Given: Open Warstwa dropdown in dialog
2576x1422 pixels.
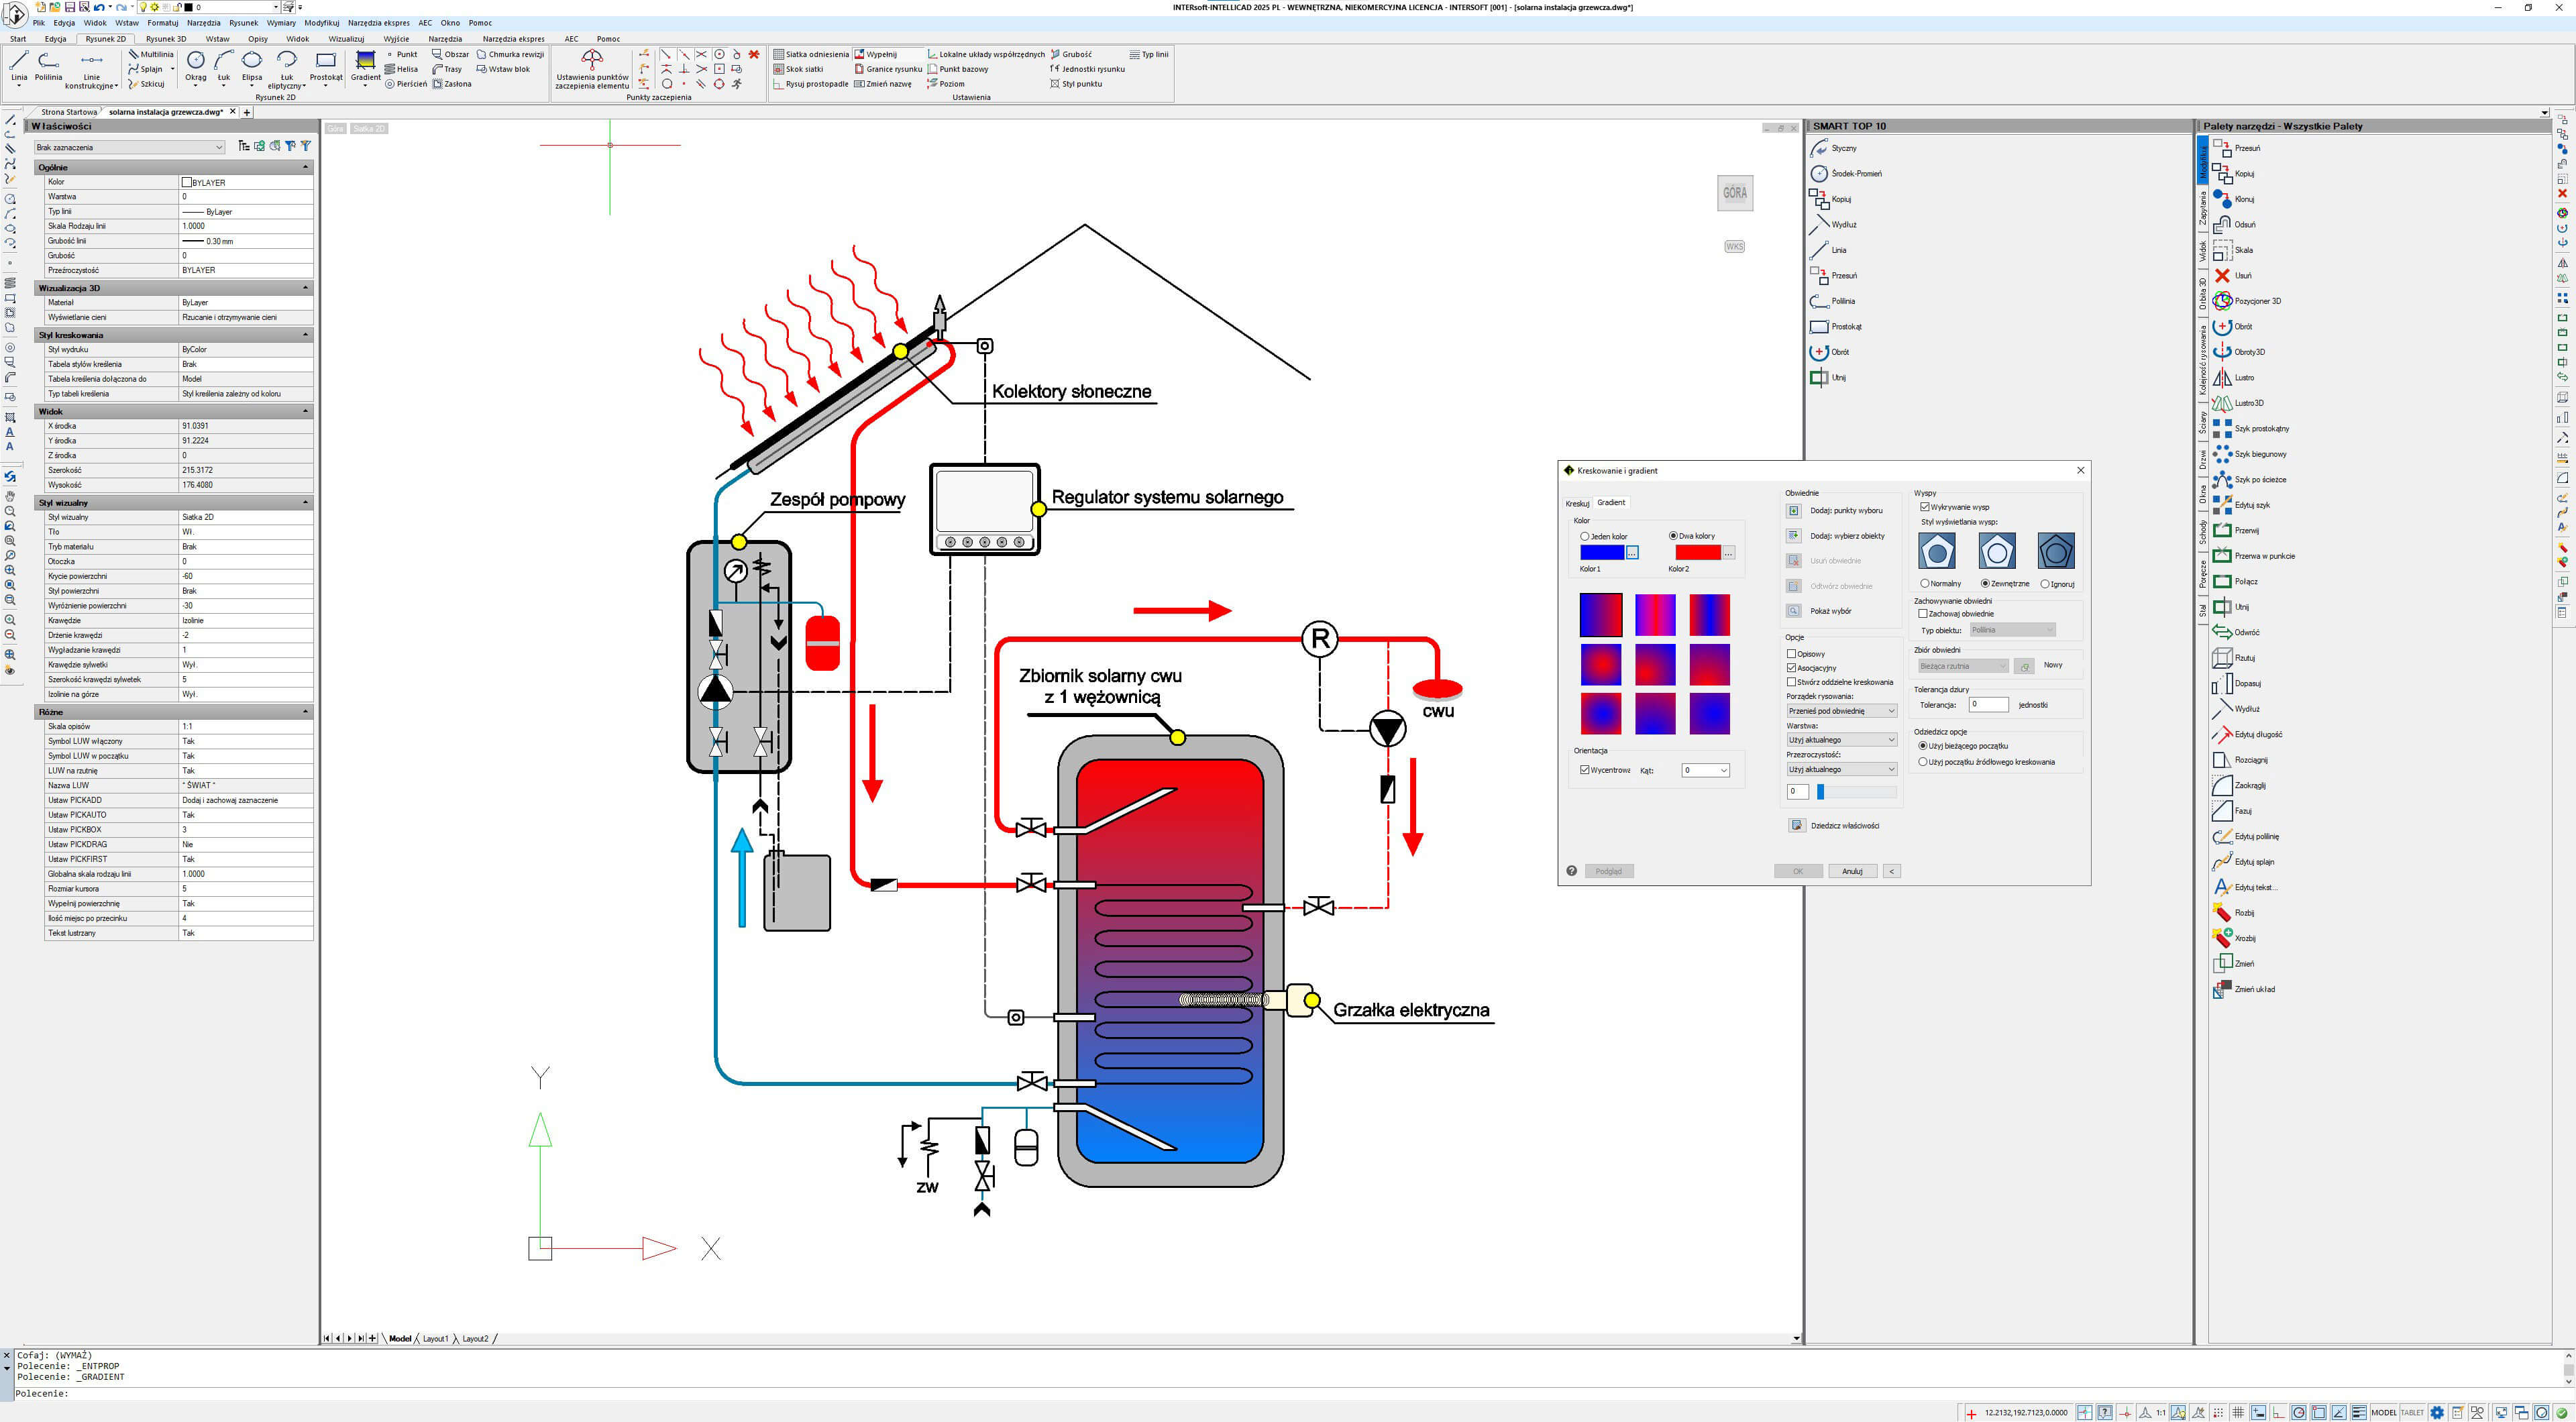Looking at the screenshot, I should click(1842, 740).
